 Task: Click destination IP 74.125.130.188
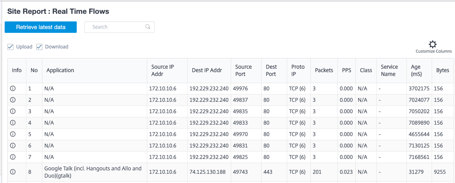tap(207, 172)
